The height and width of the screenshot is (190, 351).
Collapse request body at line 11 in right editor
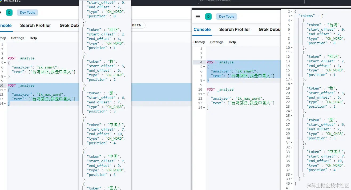click(x=204, y=94)
